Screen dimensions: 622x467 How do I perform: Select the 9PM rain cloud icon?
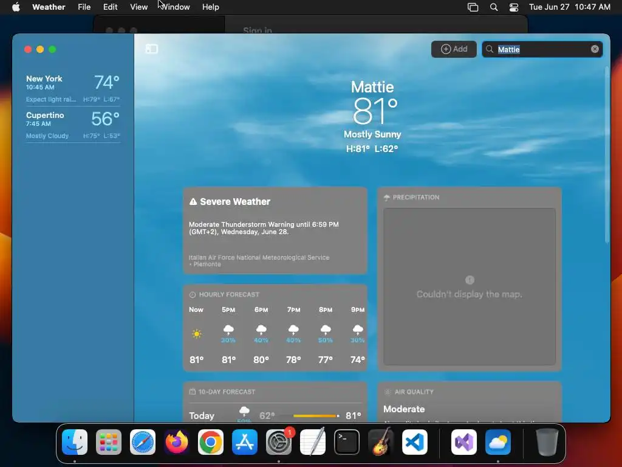coord(358,330)
